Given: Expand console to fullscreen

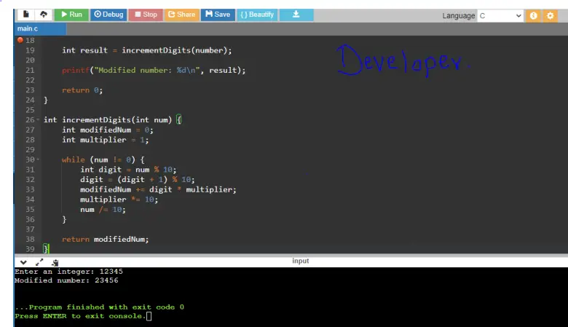Looking at the screenshot, I should pos(39,262).
